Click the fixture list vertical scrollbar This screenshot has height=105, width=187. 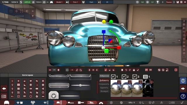[x=97, y=87]
